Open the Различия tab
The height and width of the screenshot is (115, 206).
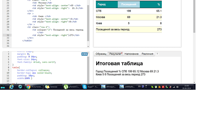tap(147, 54)
